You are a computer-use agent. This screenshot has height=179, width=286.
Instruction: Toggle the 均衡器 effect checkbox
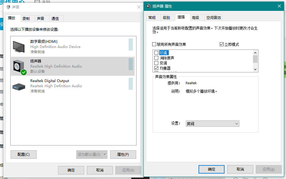click(156, 68)
